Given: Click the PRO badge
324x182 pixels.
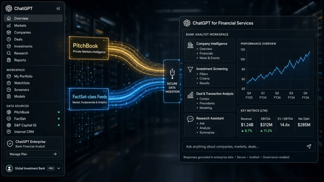Looking at the screenshot, I should click(51, 168).
